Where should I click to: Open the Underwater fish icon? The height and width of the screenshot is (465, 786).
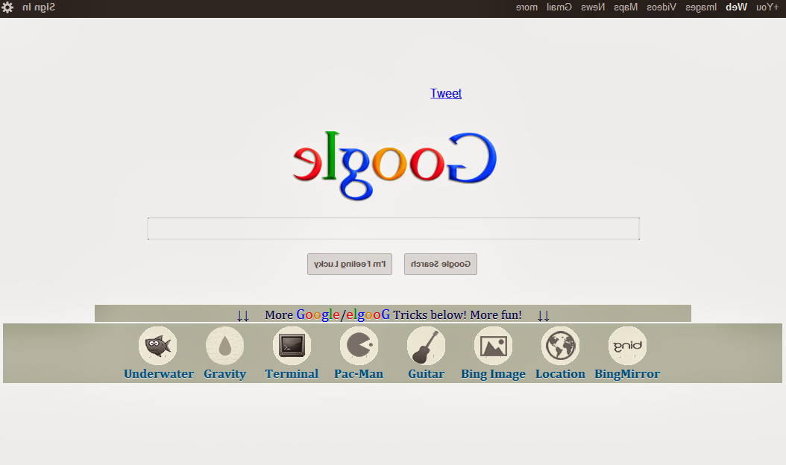[x=158, y=346]
